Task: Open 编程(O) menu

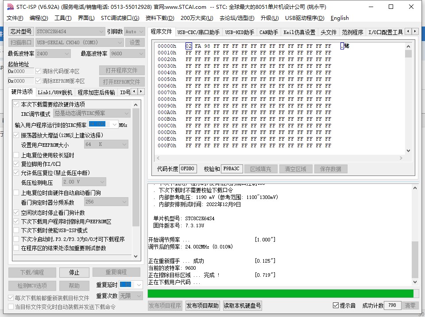Action: click(39, 18)
